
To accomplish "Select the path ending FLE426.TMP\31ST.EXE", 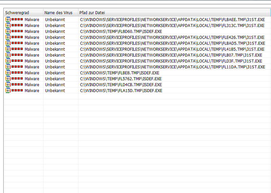I will coord(172,38).
